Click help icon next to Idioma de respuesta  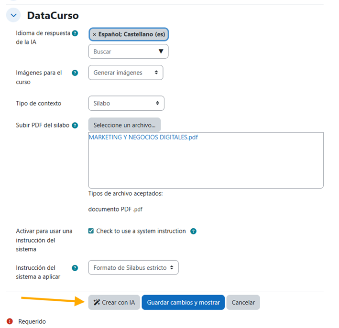tap(75, 33)
